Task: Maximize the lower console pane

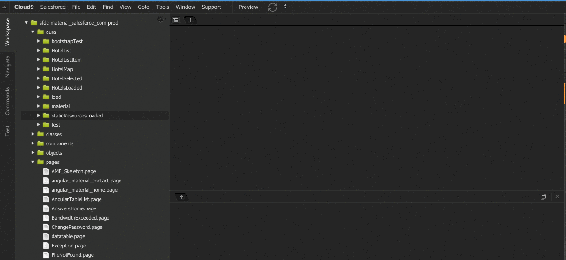Action: [544, 197]
